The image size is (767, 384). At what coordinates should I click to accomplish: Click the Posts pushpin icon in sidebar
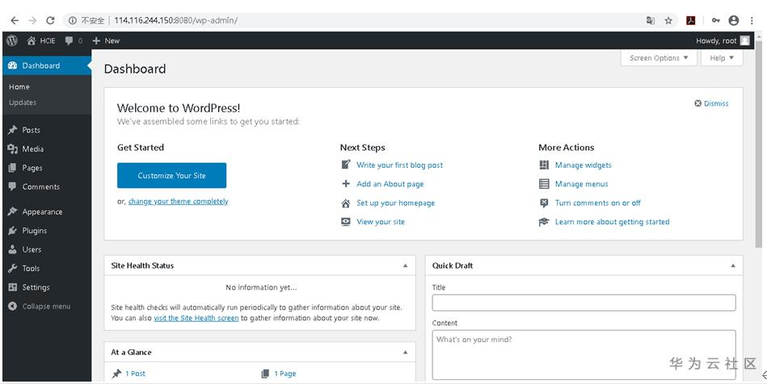pos(12,130)
